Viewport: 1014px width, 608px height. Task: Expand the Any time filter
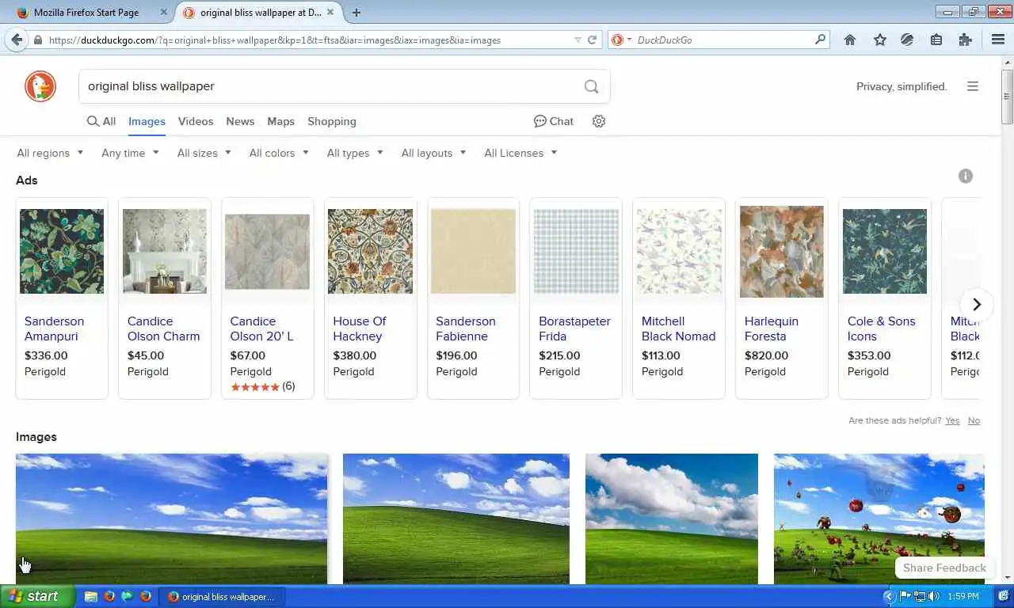pos(130,153)
